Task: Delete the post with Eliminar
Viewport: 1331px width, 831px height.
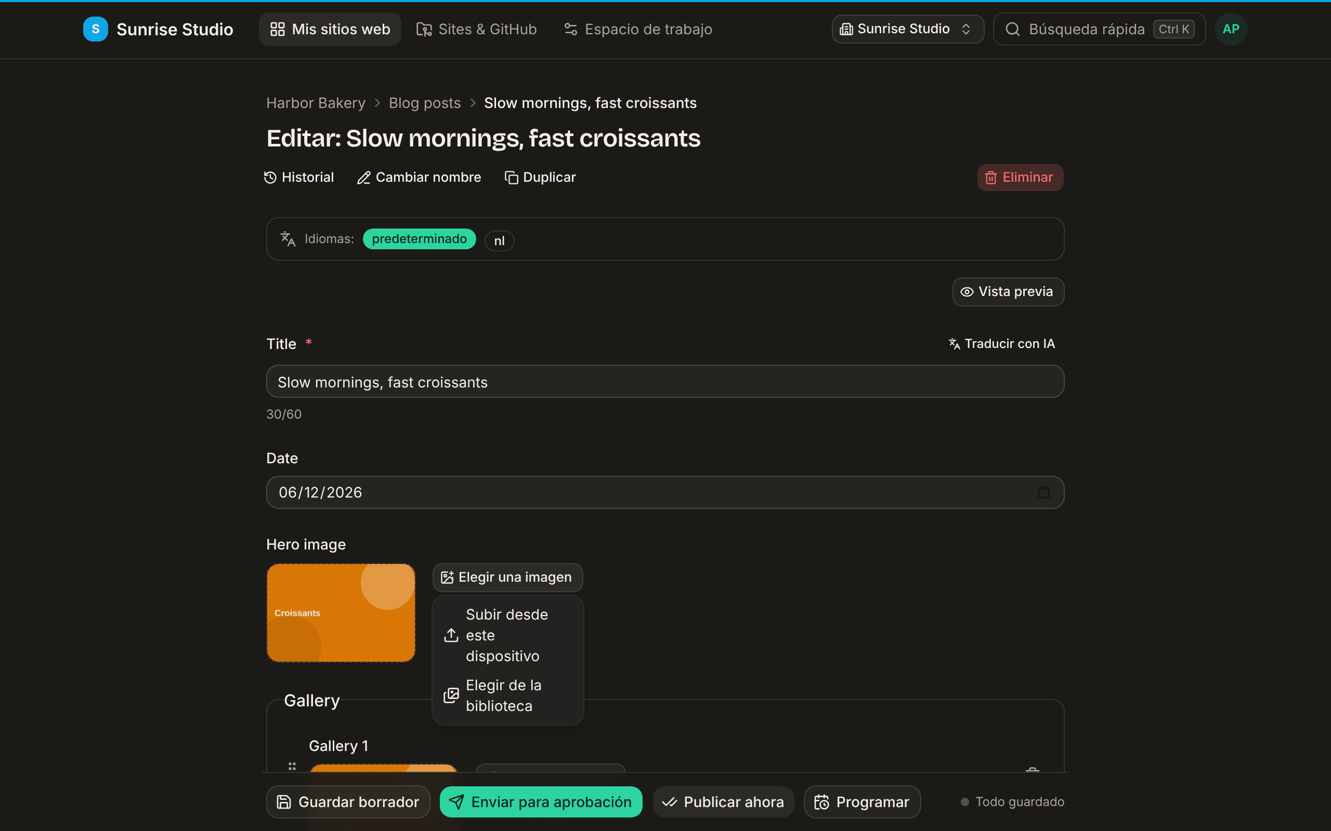Action: click(x=1020, y=178)
